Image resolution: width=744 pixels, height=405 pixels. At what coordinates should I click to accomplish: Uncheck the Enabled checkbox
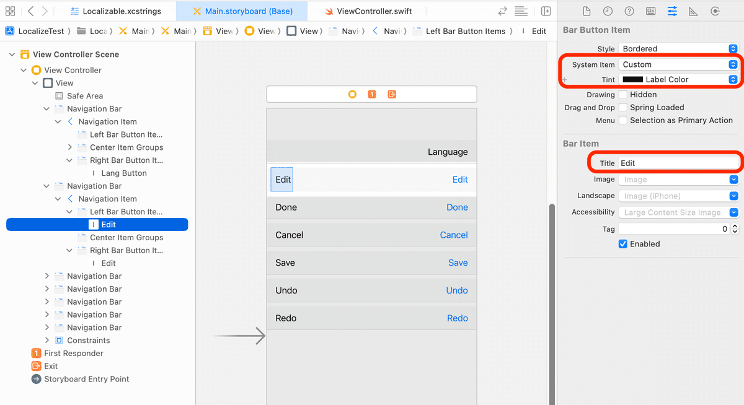pos(623,244)
